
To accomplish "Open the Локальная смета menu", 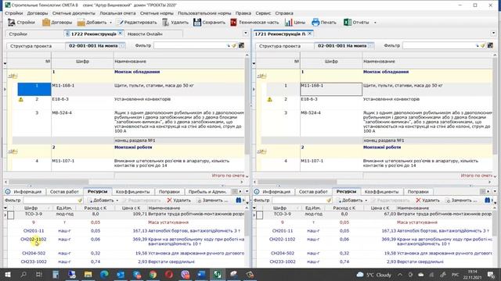I will tap(117, 13).
